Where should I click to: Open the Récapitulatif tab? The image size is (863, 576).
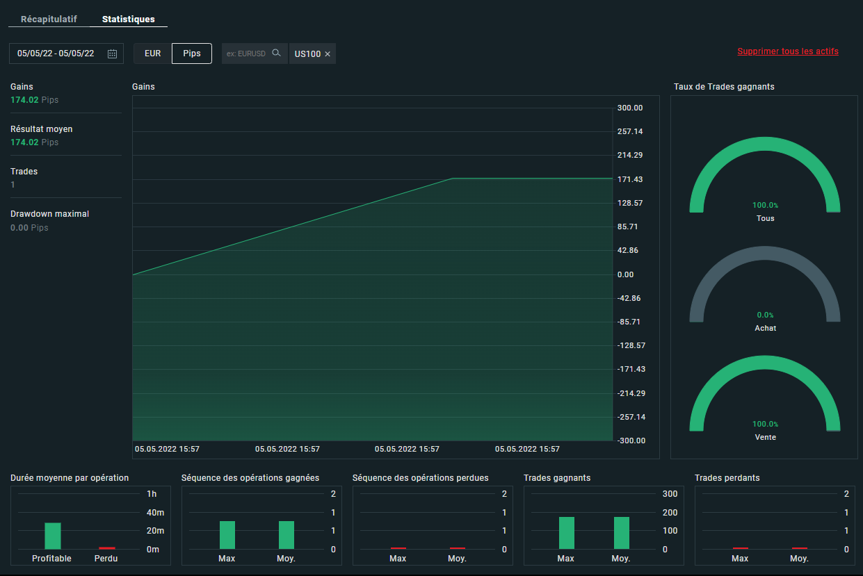49,19
